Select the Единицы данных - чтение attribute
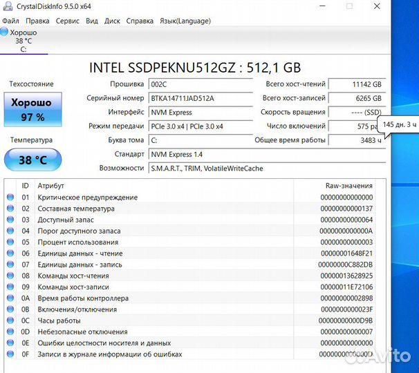 pyautogui.click(x=80, y=254)
